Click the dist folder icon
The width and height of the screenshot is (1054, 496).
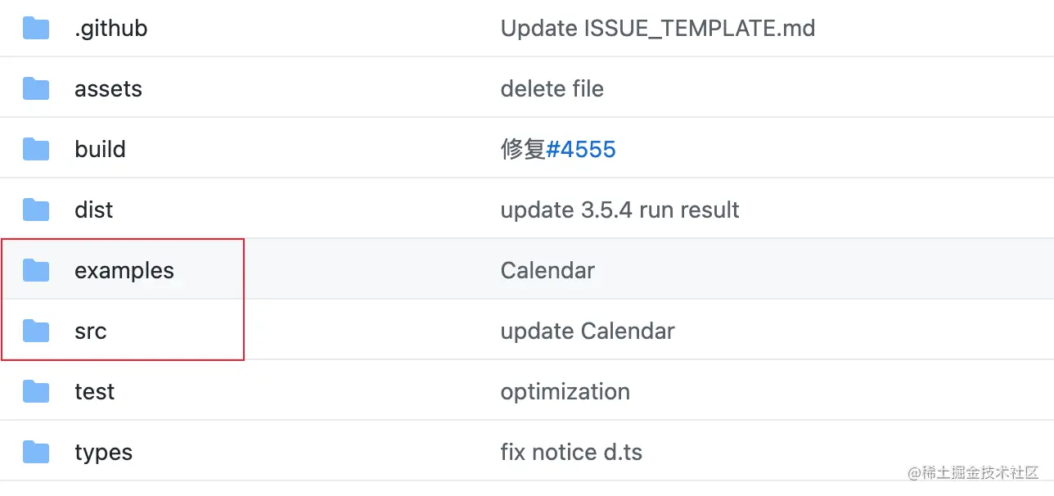pyautogui.click(x=36, y=210)
